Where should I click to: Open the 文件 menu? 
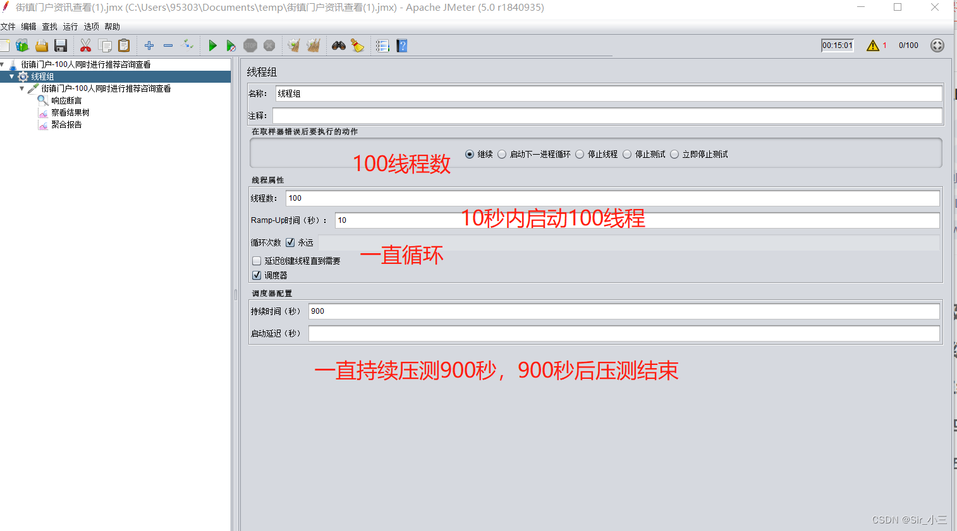click(x=8, y=27)
